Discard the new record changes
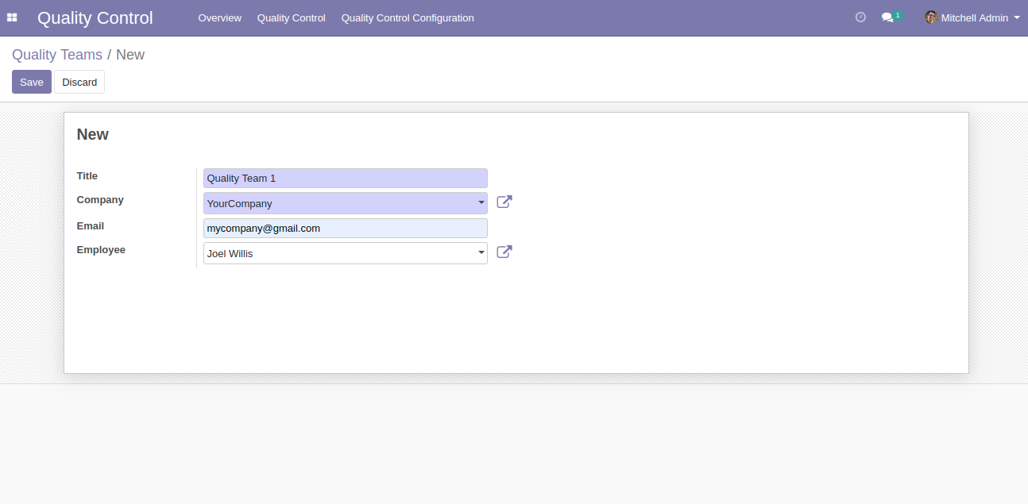 pos(79,82)
